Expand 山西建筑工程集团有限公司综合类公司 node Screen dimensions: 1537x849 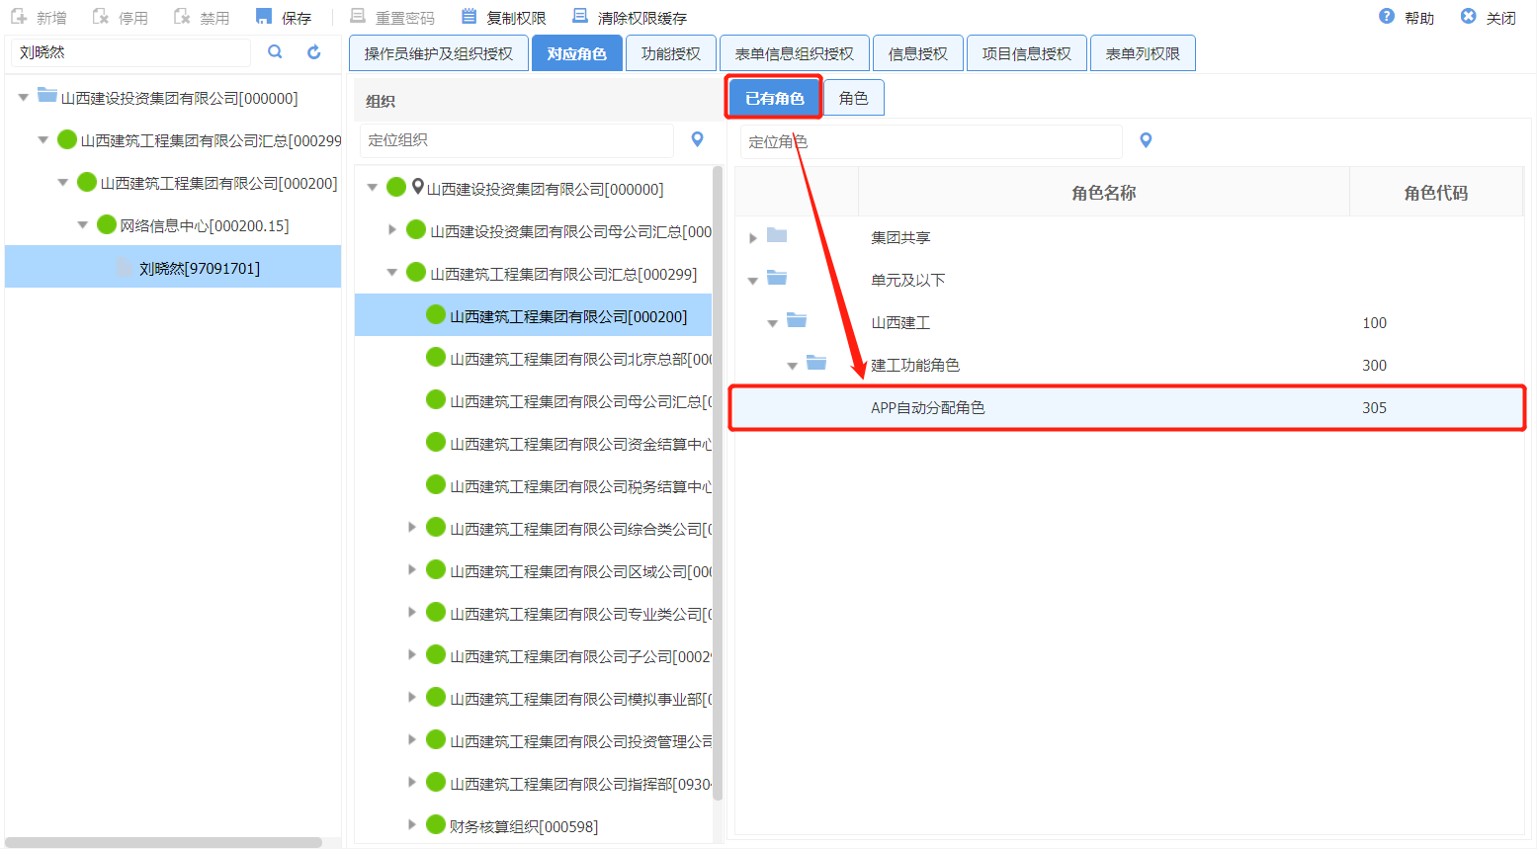[411, 528]
